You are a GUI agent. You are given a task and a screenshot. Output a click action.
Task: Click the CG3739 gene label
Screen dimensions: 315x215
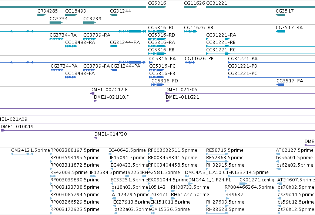point(92,18)
